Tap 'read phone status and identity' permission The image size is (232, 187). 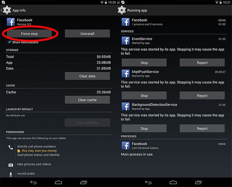38,155
